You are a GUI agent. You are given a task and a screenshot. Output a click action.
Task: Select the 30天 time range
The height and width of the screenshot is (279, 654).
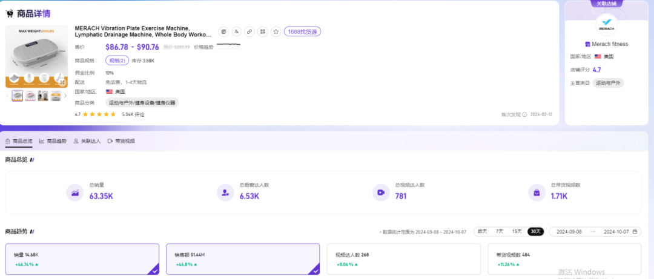click(535, 231)
